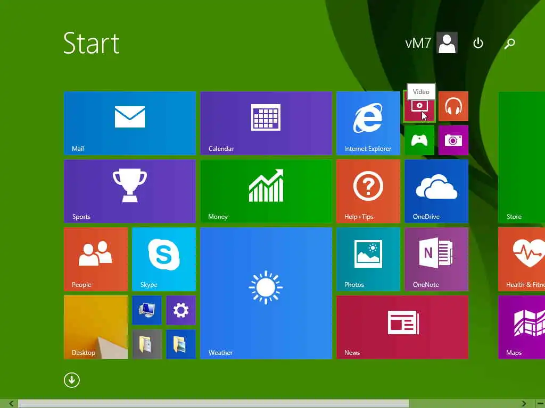Open the Desktop tile

point(96,327)
